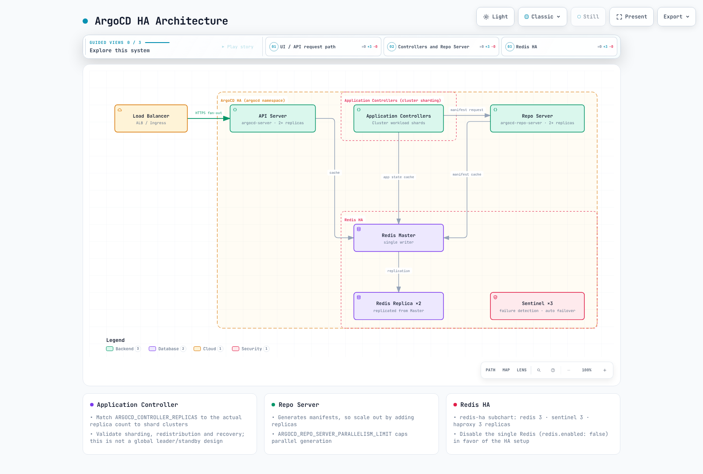Viewport: 703px width, 474px height.
Task: Click the search magnifier icon
Action: pos(539,370)
